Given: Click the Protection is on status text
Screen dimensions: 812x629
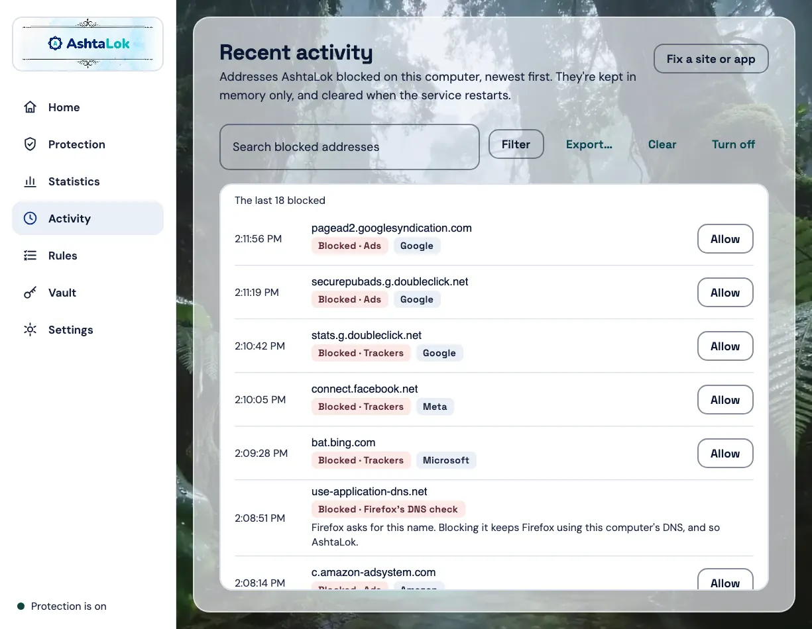Looking at the screenshot, I should tap(69, 606).
